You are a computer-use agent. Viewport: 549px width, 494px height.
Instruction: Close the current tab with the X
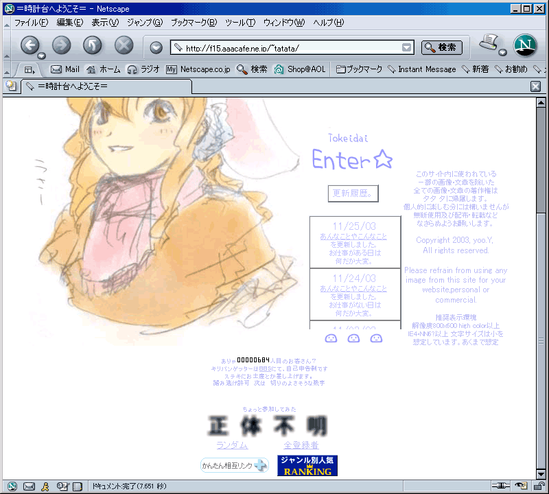[536, 86]
